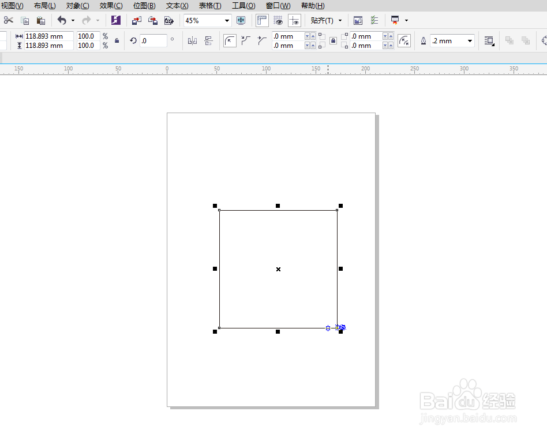
Task: Toggle the show grid button
Action: 278,21
